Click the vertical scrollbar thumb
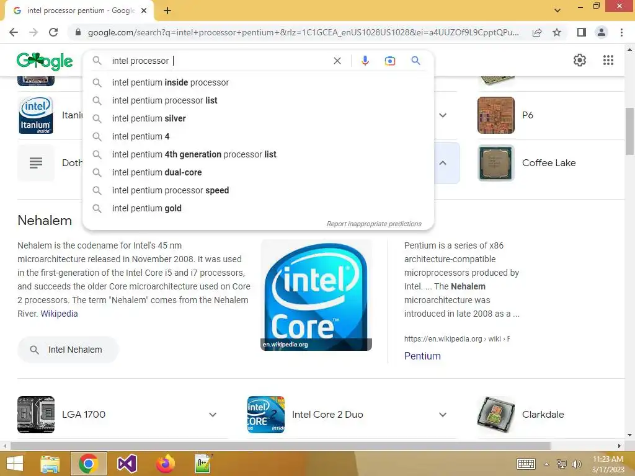The image size is (635, 476). click(x=629, y=131)
